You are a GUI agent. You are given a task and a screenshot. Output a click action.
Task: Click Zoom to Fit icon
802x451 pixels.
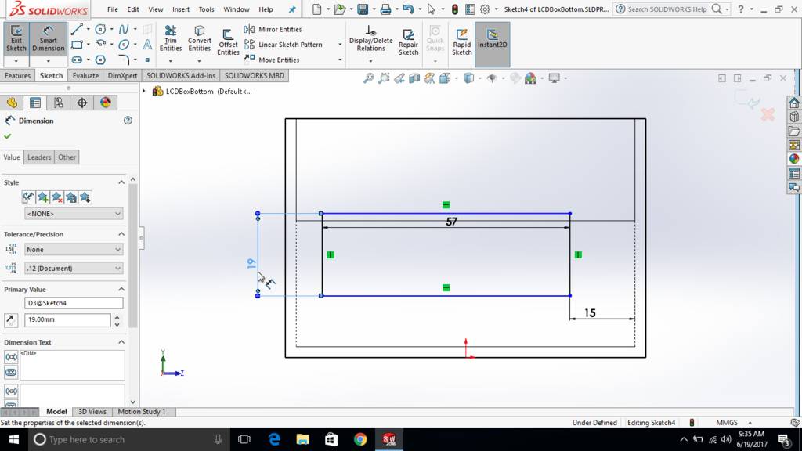(368, 78)
